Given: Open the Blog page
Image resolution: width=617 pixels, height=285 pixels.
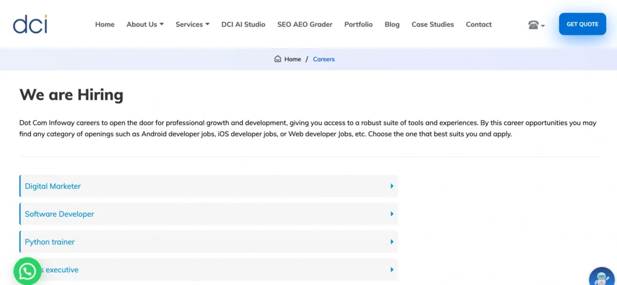Looking at the screenshot, I should click(392, 24).
